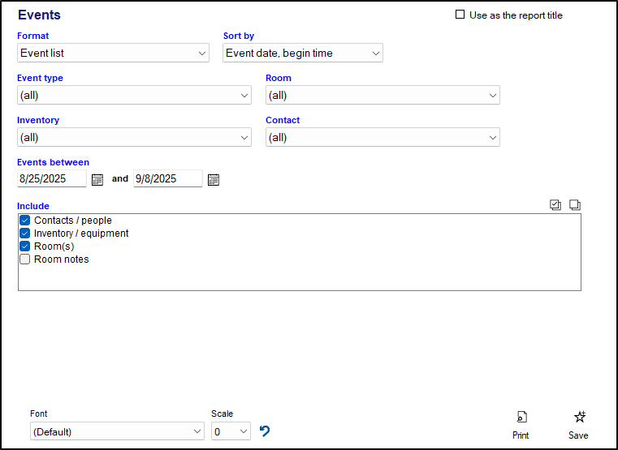This screenshot has height=450, width=618.
Task: Click the Save report star icon
Action: pyautogui.click(x=579, y=418)
